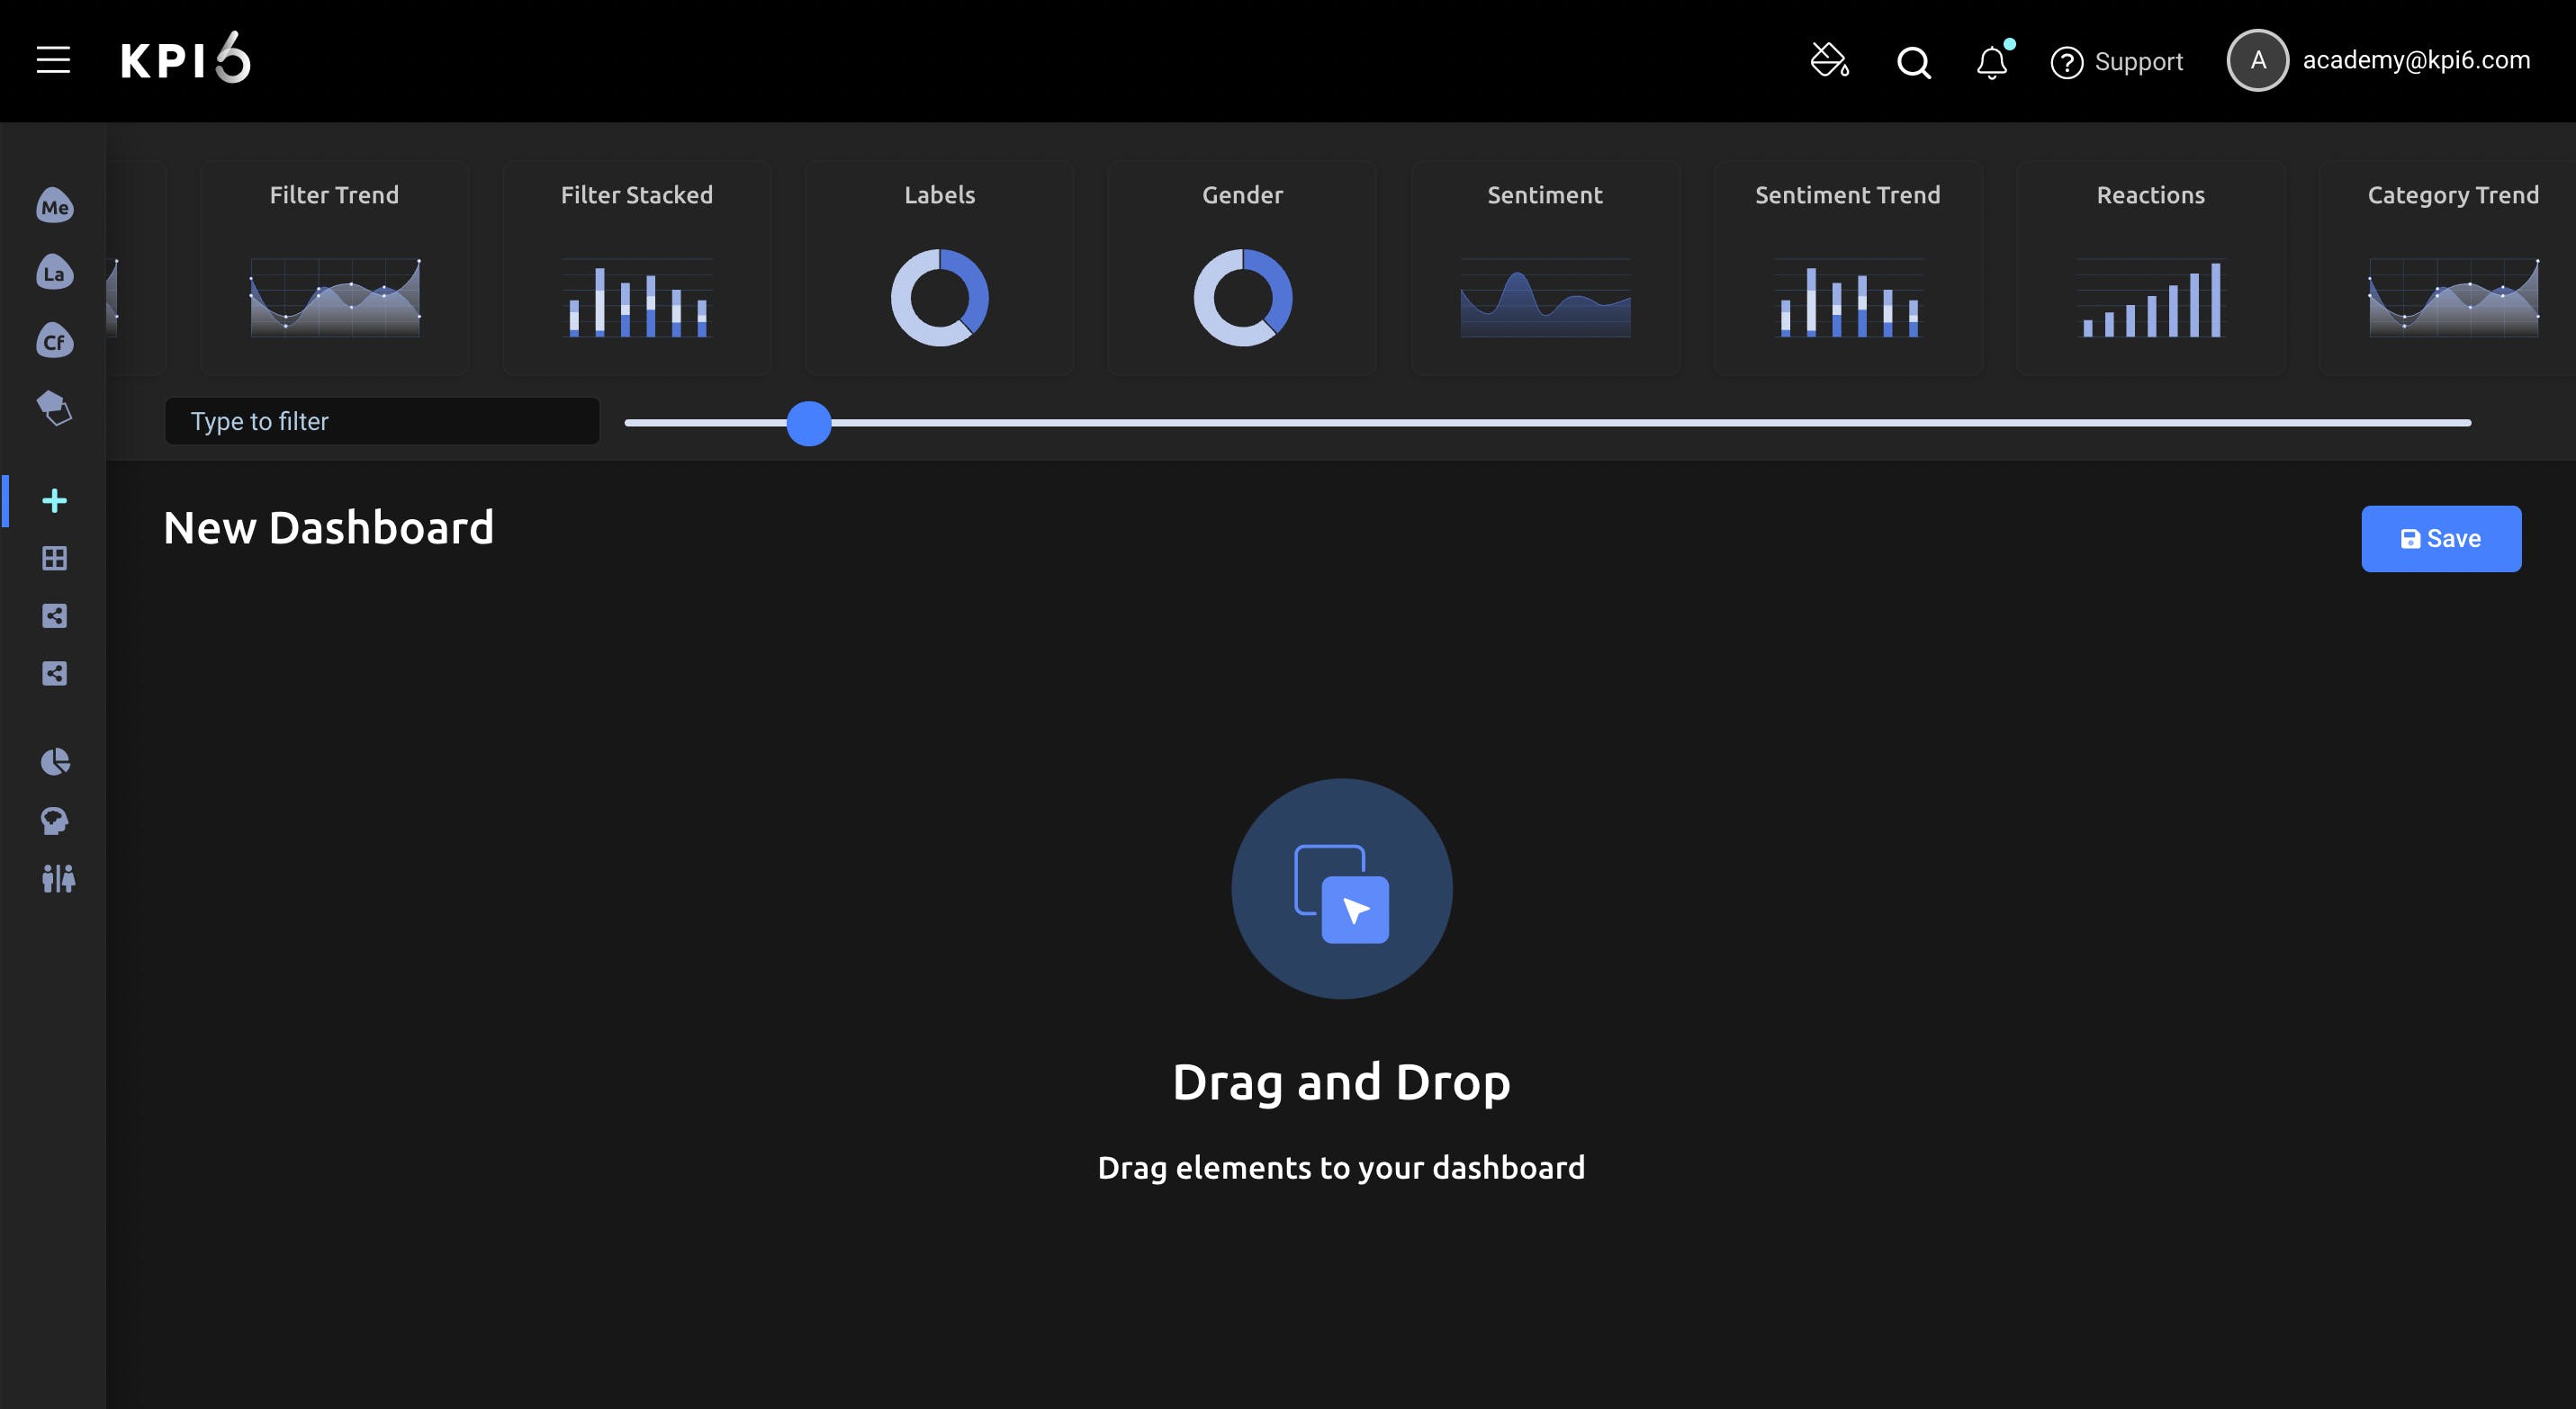Click the head-profile sidebar icon
Screen dimensions: 2576x1409
coord(55,821)
